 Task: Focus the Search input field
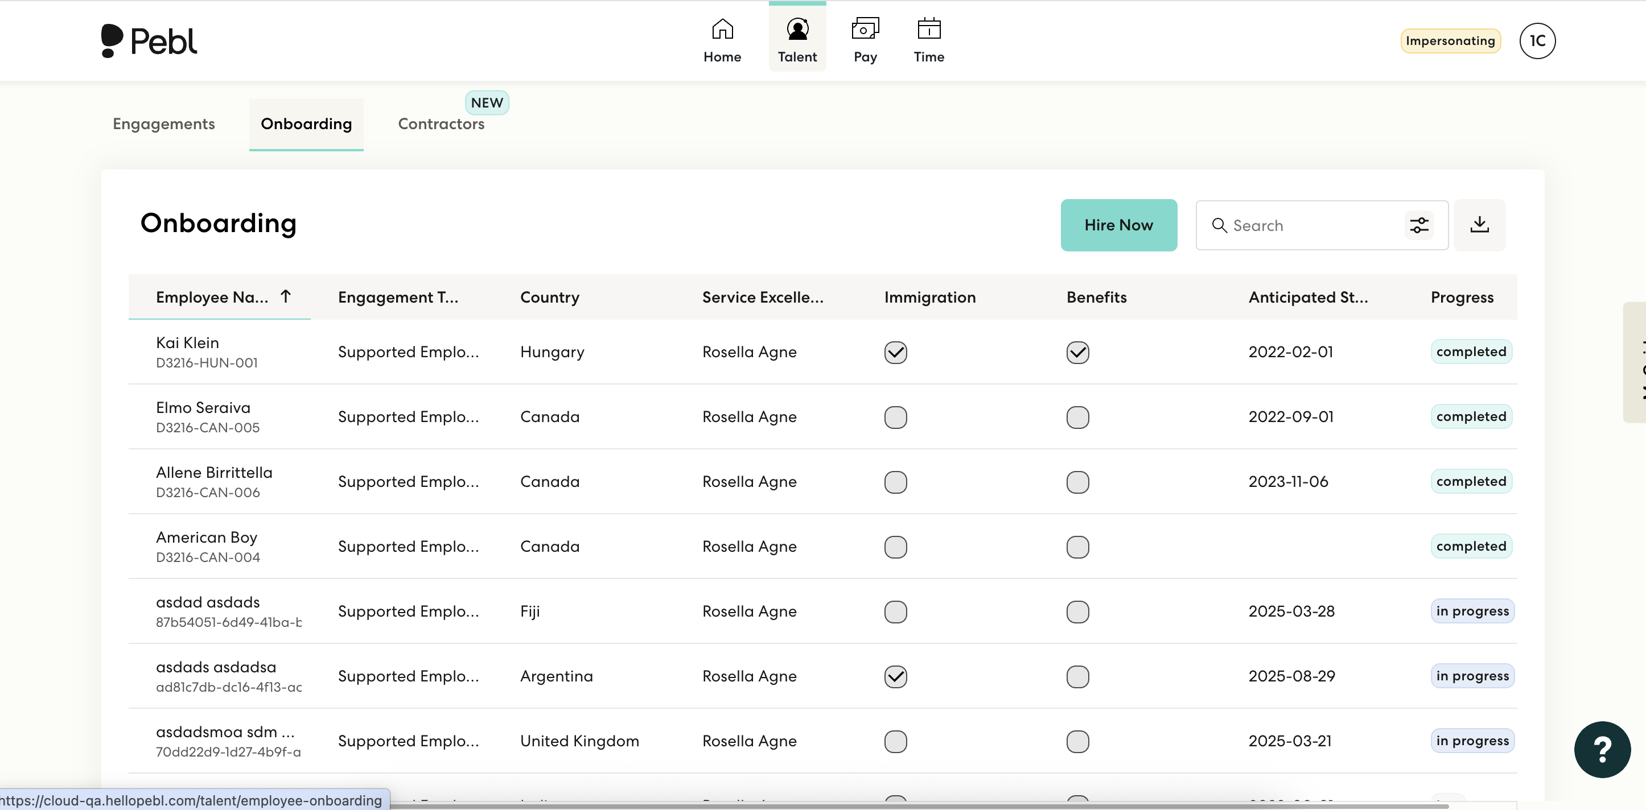click(x=1310, y=225)
